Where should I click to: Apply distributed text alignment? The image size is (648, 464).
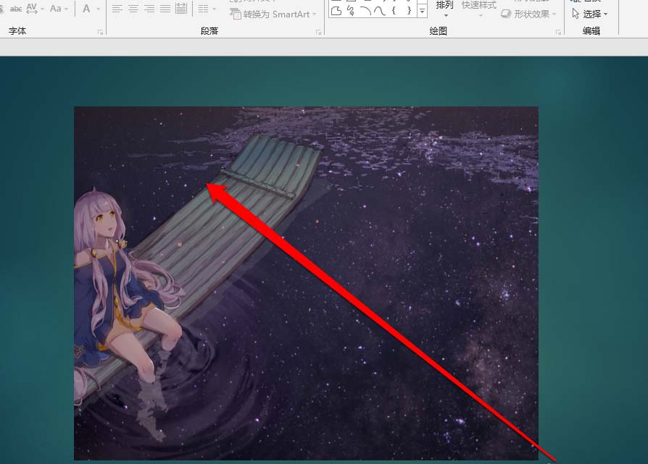point(181,9)
